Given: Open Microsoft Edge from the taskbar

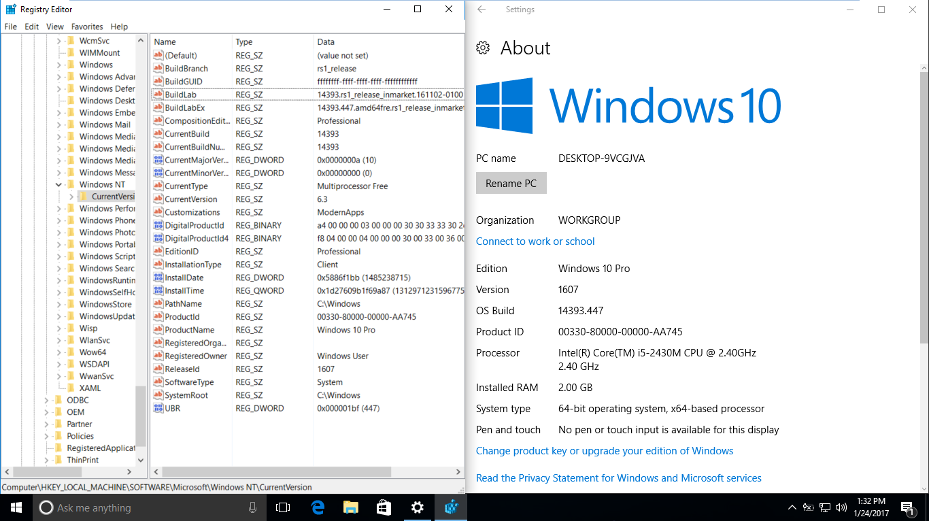Looking at the screenshot, I should tap(317, 507).
